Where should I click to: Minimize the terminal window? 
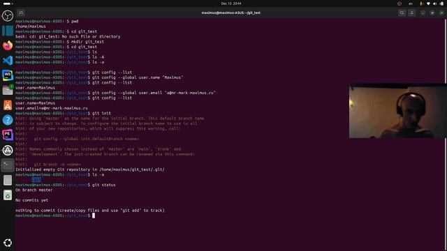coord(423,13)
